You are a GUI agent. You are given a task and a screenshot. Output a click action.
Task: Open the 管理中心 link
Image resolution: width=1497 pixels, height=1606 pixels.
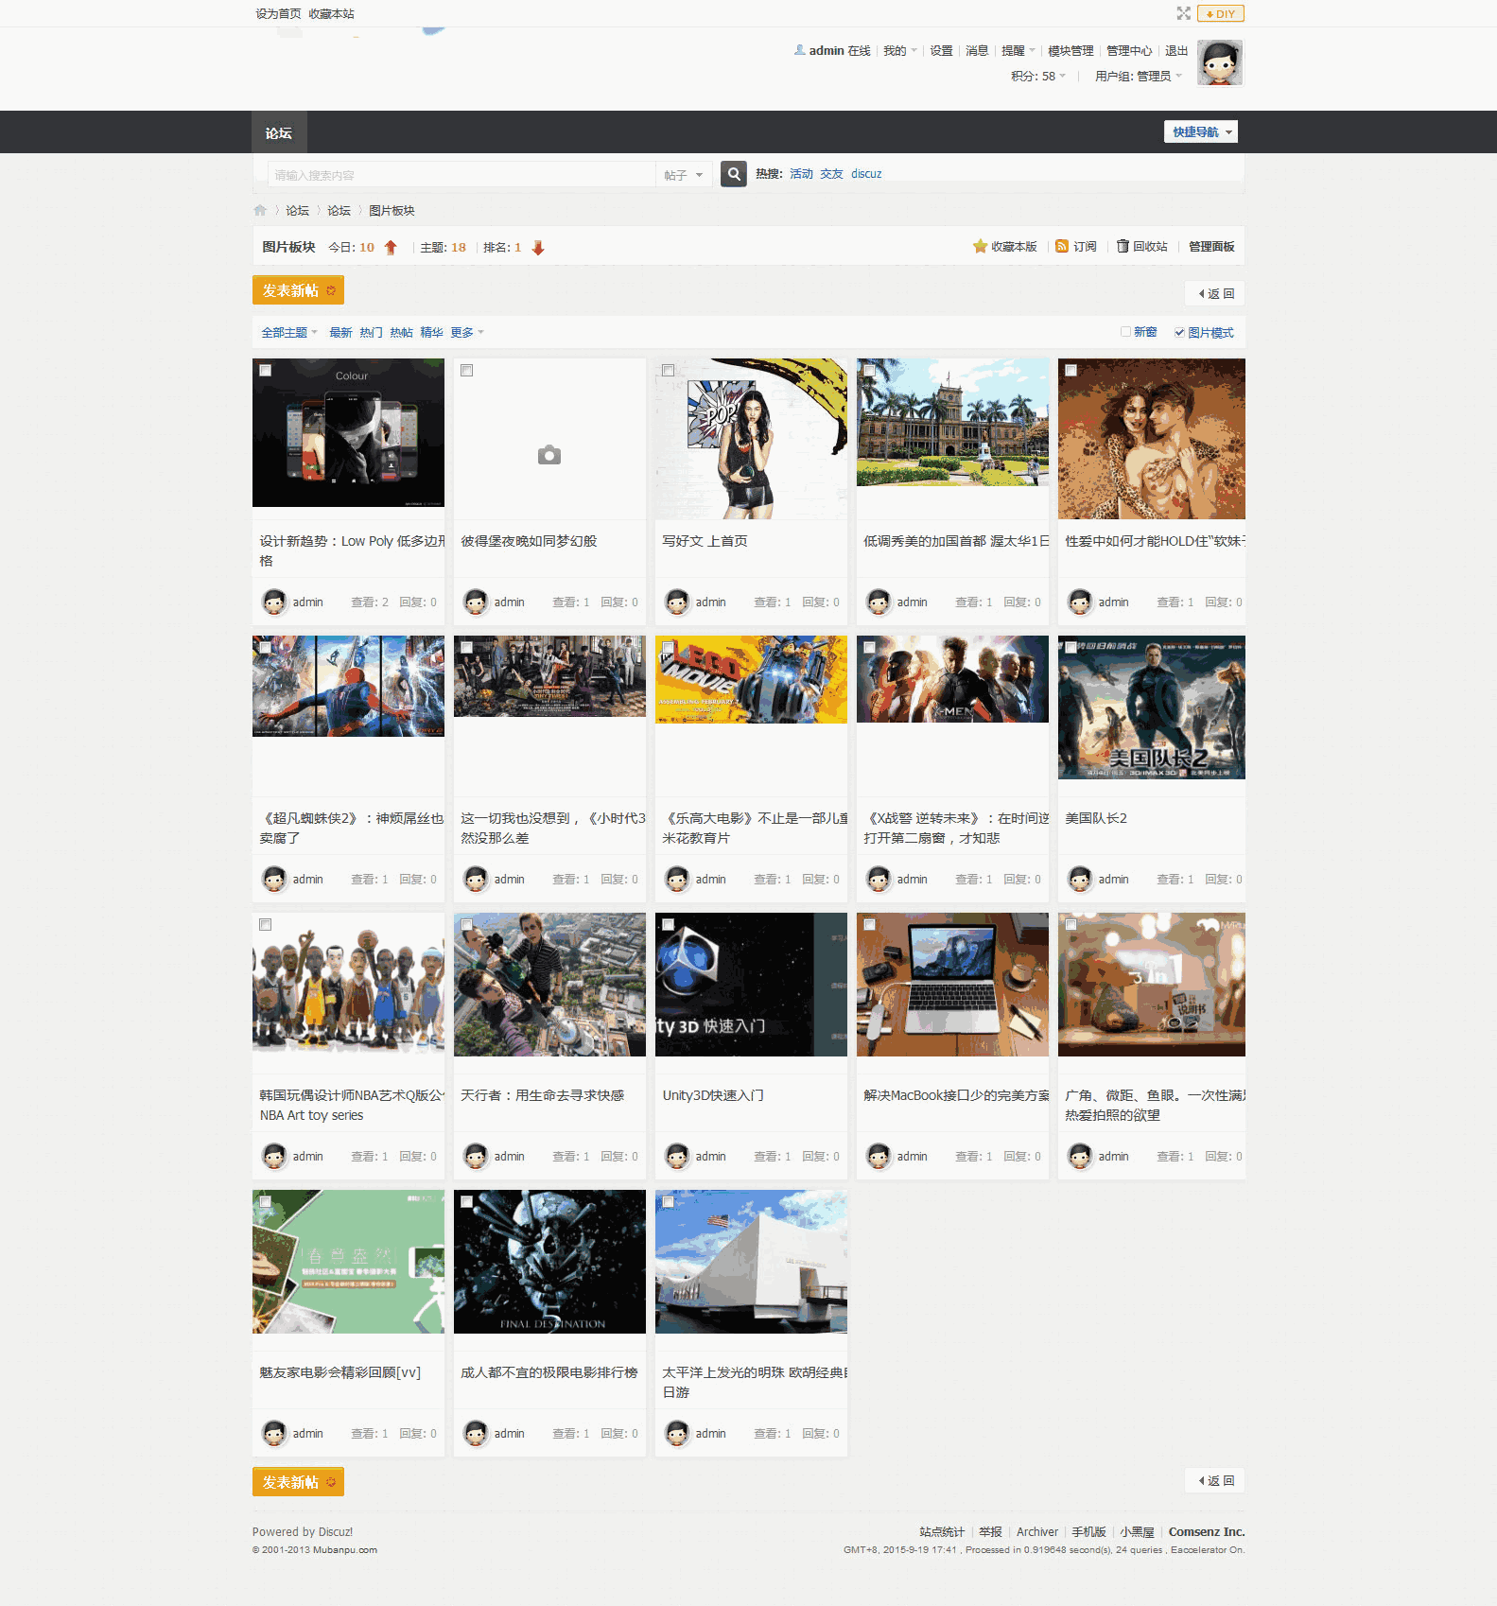point(1129,50)
